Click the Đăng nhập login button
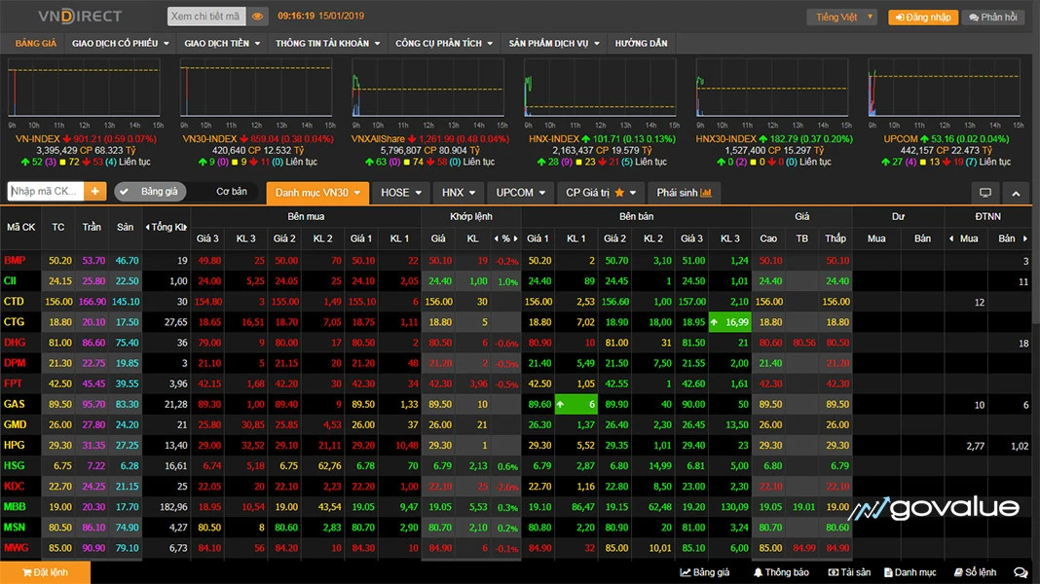The width and height of the screenshot is (1040, 584). [x=921, y=18]
